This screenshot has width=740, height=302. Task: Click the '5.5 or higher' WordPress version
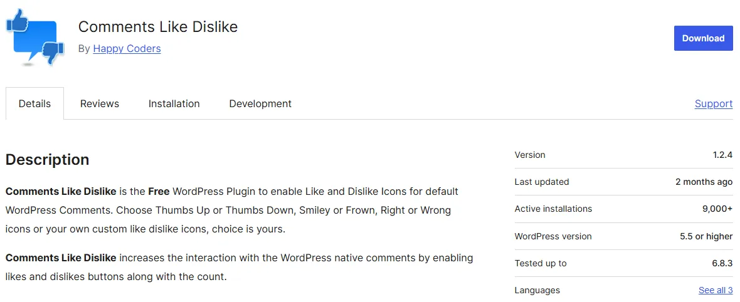706,236
